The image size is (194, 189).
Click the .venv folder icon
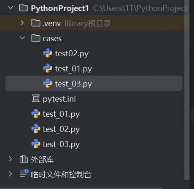click(x=36, y=23)
